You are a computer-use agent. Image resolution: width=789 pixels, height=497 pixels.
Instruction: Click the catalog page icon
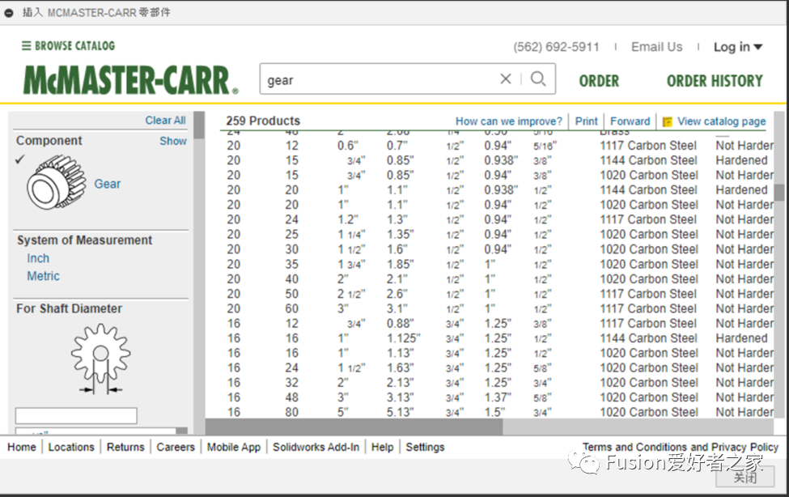tap(668, 122)
